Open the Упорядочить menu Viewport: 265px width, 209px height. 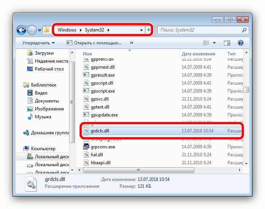[x=38, y=43]
